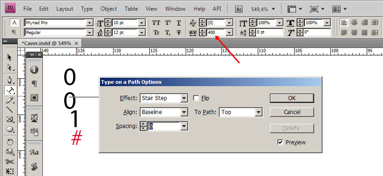This screenshot has width=383, height=176.
Task: Set paragraph alignment to Align Center
Action: (354, 23)
